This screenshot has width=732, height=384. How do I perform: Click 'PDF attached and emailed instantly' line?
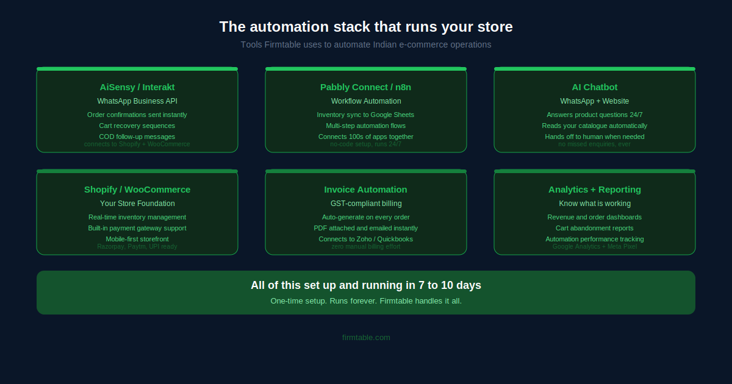[x=366, y=228]
